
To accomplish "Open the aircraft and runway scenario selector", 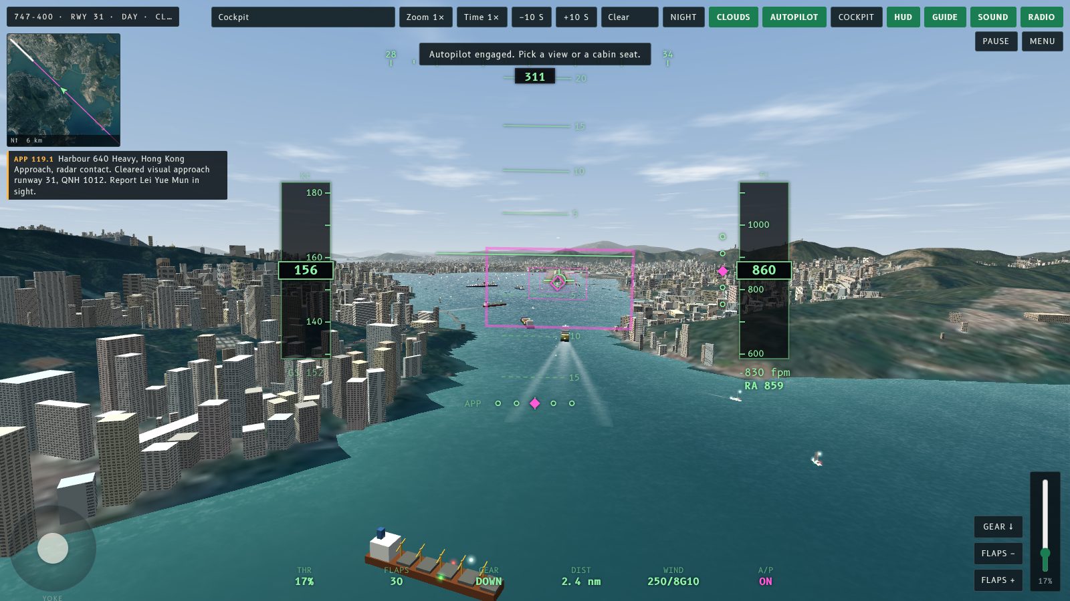I will (93, 17).
